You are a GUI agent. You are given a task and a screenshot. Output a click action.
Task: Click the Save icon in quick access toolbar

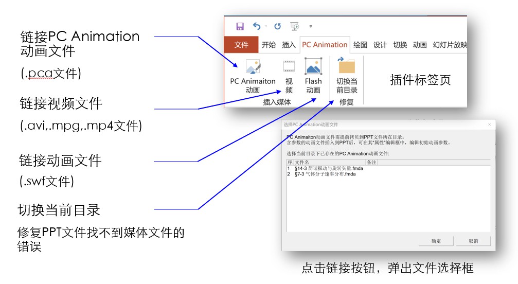240,26
